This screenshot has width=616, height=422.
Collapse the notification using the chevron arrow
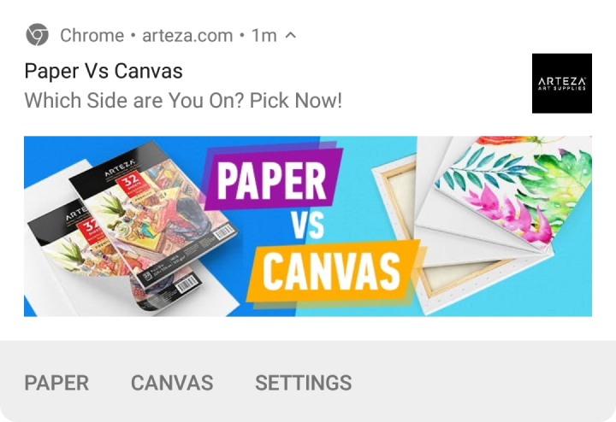point(290,35)
